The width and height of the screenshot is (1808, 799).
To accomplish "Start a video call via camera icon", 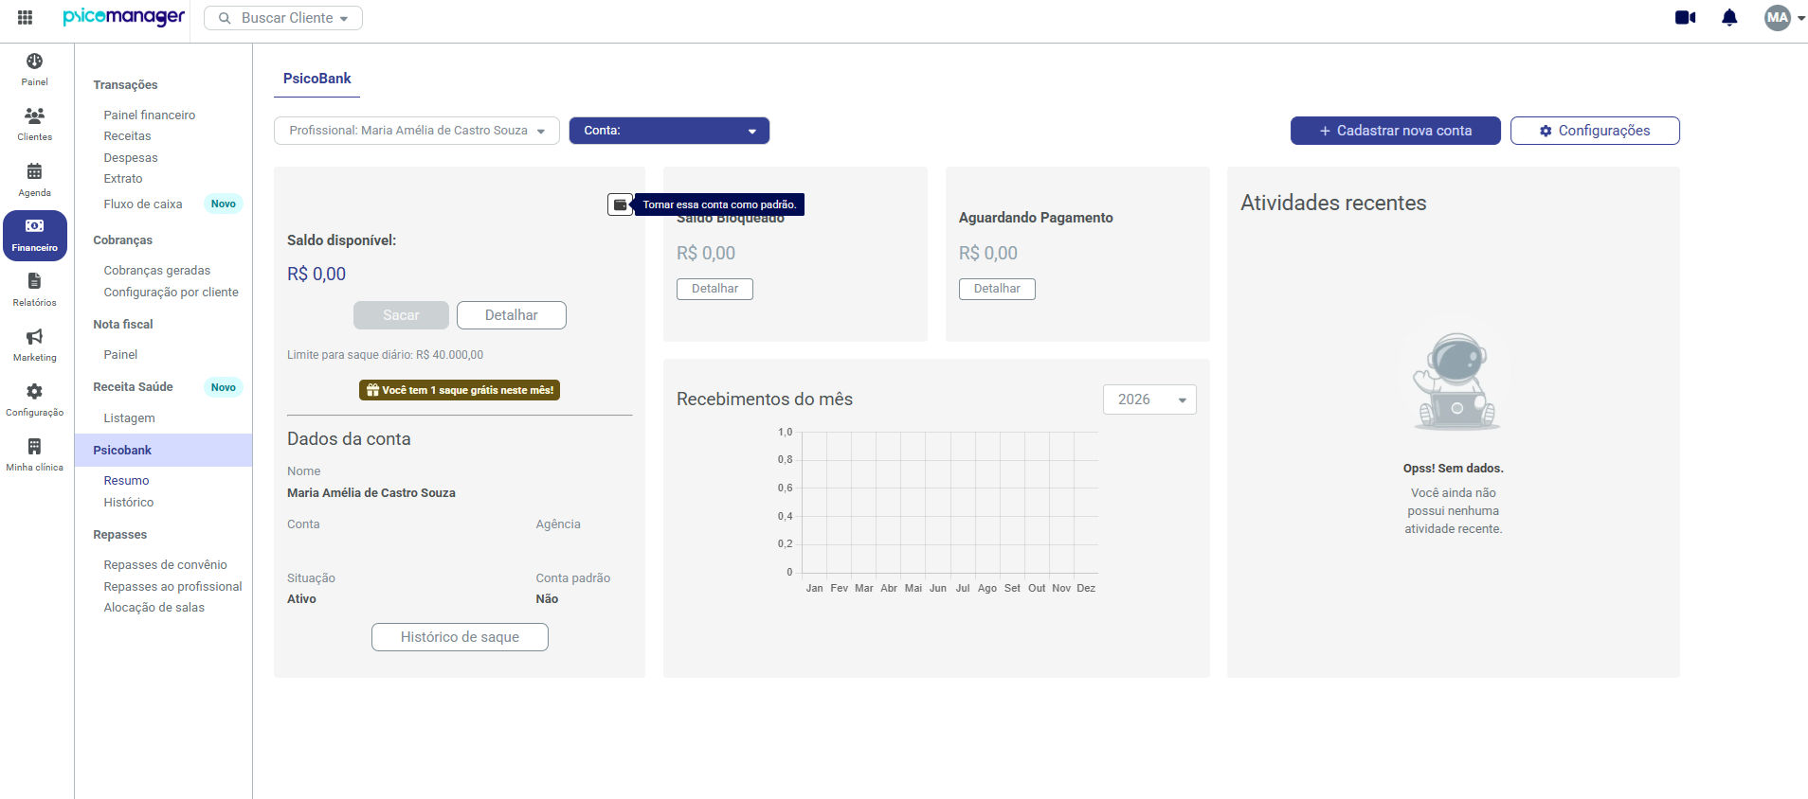I will (1685, 17).
